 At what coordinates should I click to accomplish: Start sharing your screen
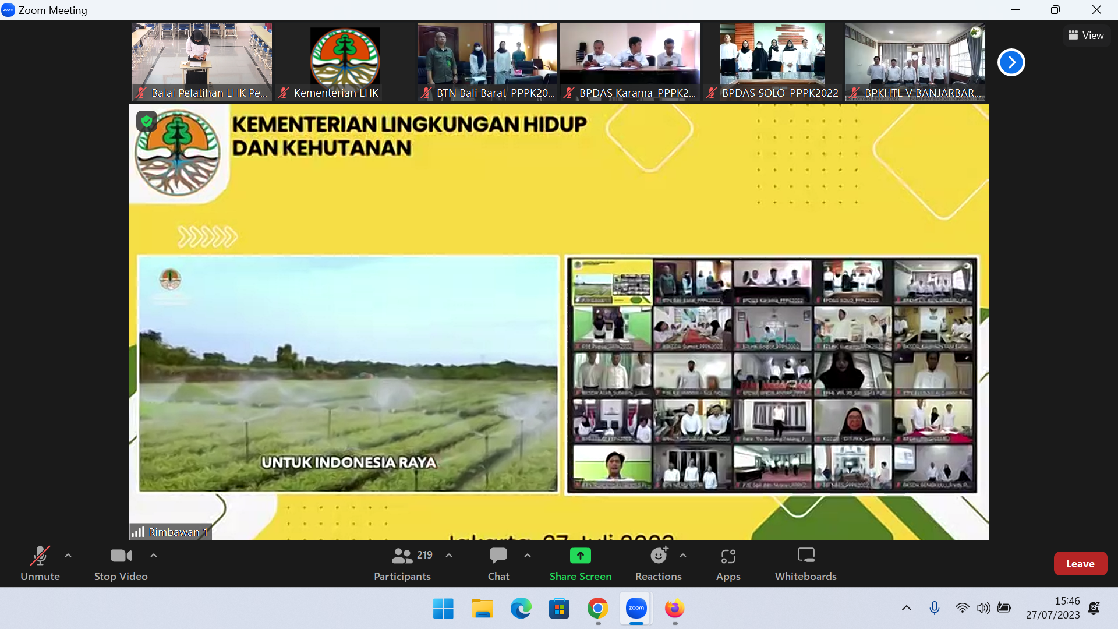click(581, 563)
